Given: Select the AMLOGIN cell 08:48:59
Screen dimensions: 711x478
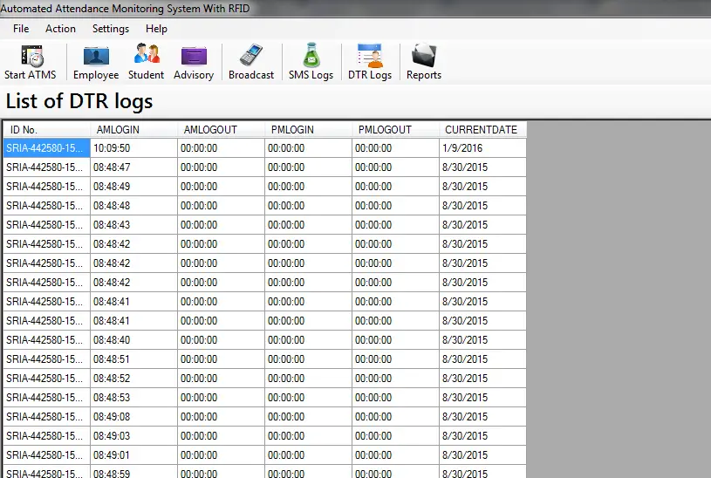Looking at the screenshot, I should point(133,472).
